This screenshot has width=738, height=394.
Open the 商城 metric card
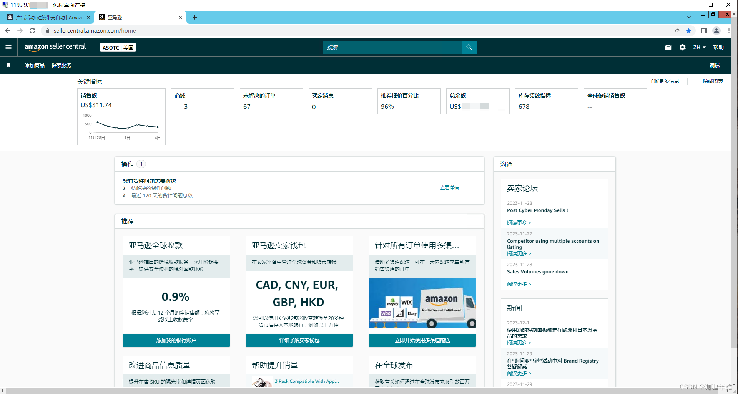pos(203,101)
